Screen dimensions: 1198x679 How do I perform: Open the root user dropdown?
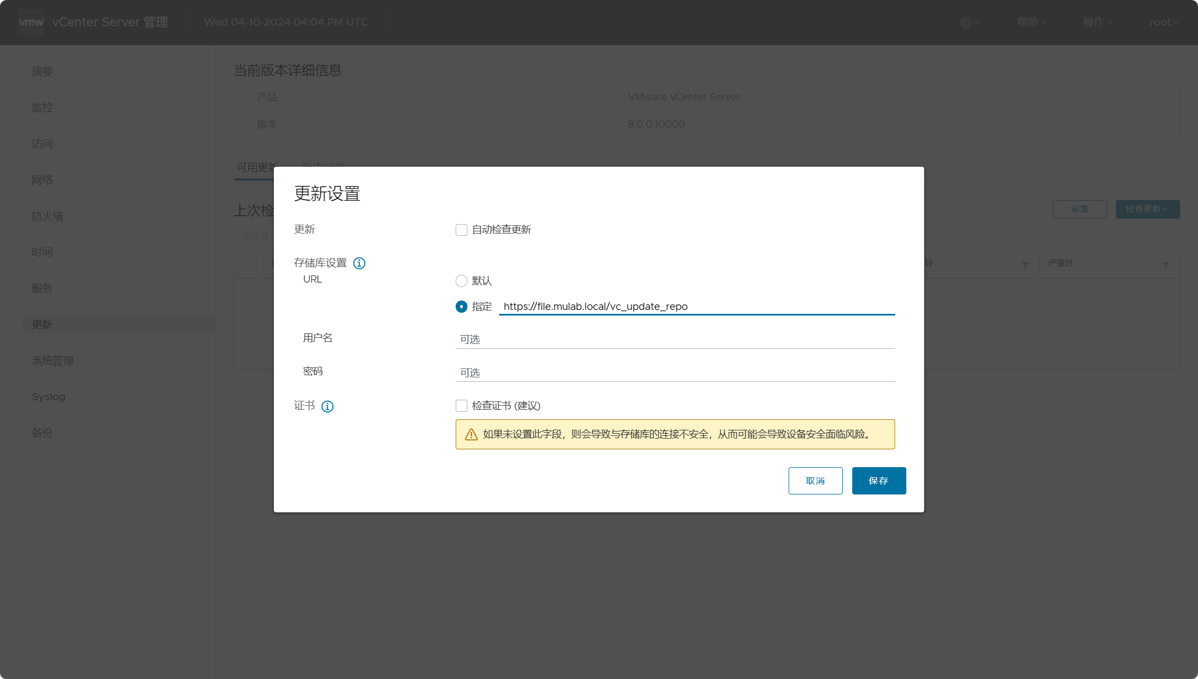pos(1164,22)
